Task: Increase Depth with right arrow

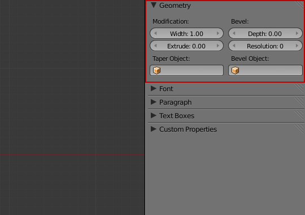Action: coord(297,33)
